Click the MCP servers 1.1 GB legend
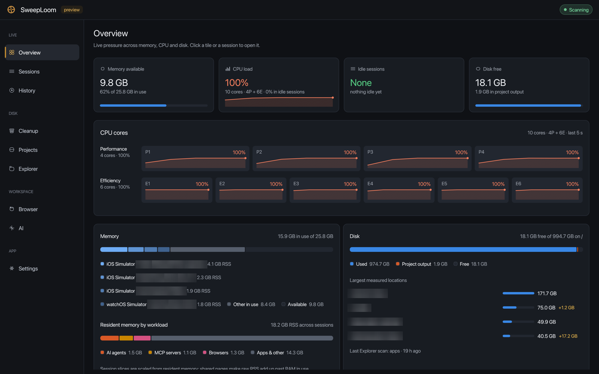This screenshot has height=374, width=599. (x=172, y=353)
